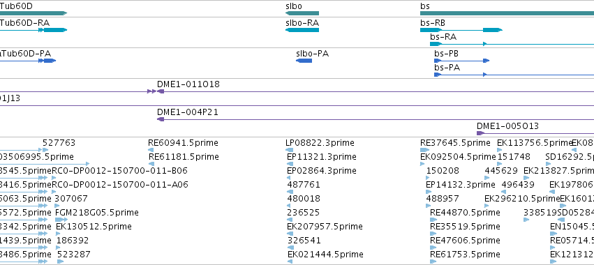Click the slbo-PA protein glyph

(x=304, y=61)
